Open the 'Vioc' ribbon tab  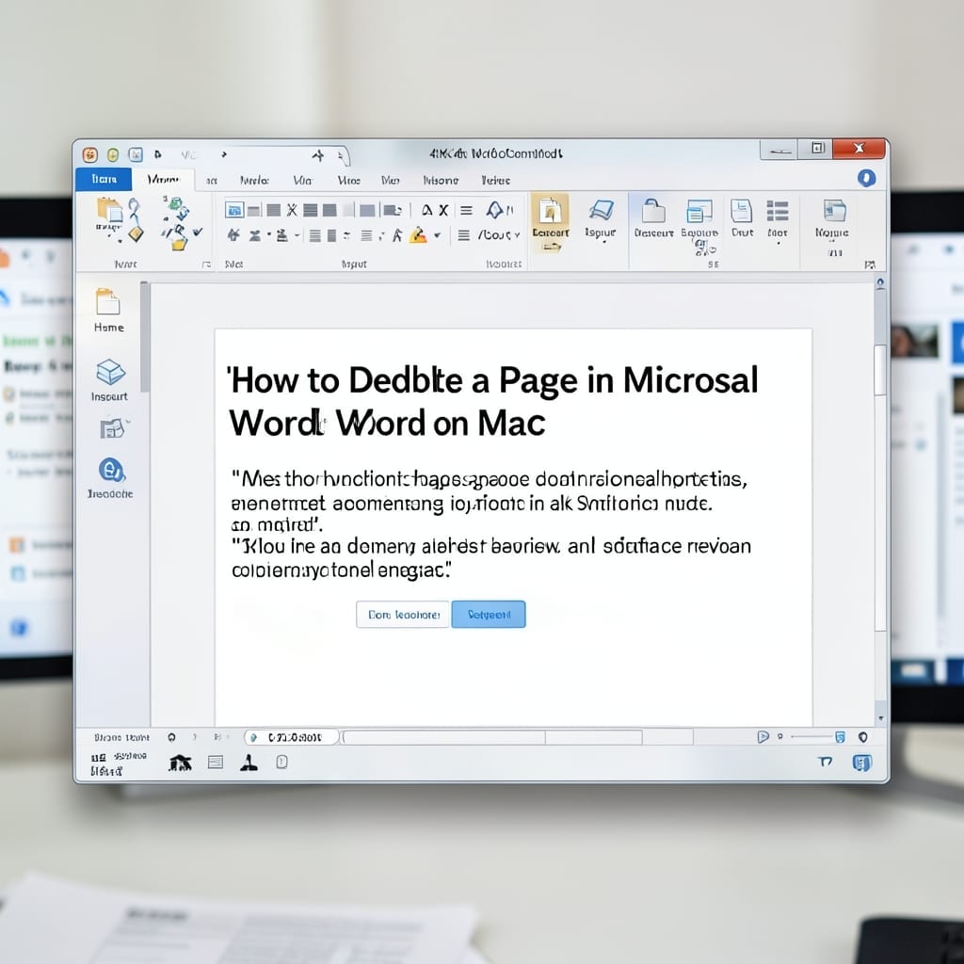pyautogui.click(x=348, y=180)
